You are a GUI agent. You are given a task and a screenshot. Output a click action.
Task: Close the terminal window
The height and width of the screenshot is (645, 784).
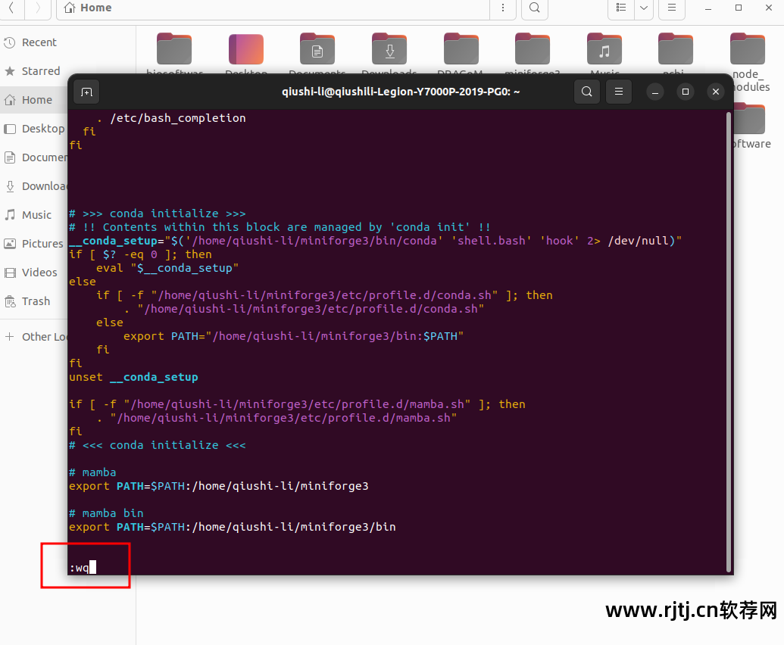716,92
